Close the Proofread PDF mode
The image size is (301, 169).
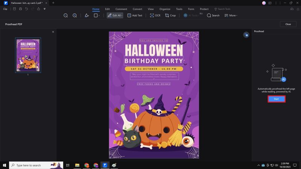tap(288, 24)
